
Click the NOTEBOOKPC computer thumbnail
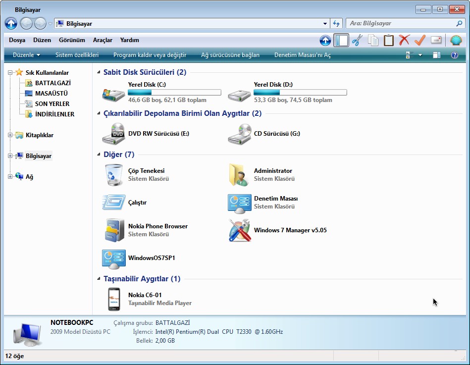pyautogui.click(x=27, y=335)
